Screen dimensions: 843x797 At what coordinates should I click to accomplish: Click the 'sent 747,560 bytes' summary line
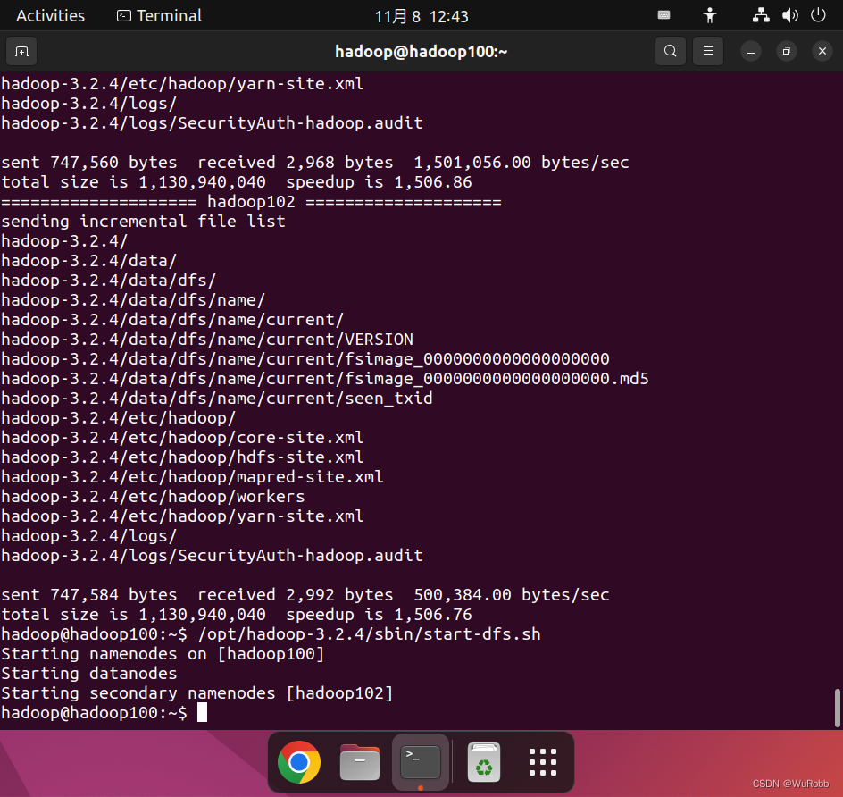(x=315, y=163)
